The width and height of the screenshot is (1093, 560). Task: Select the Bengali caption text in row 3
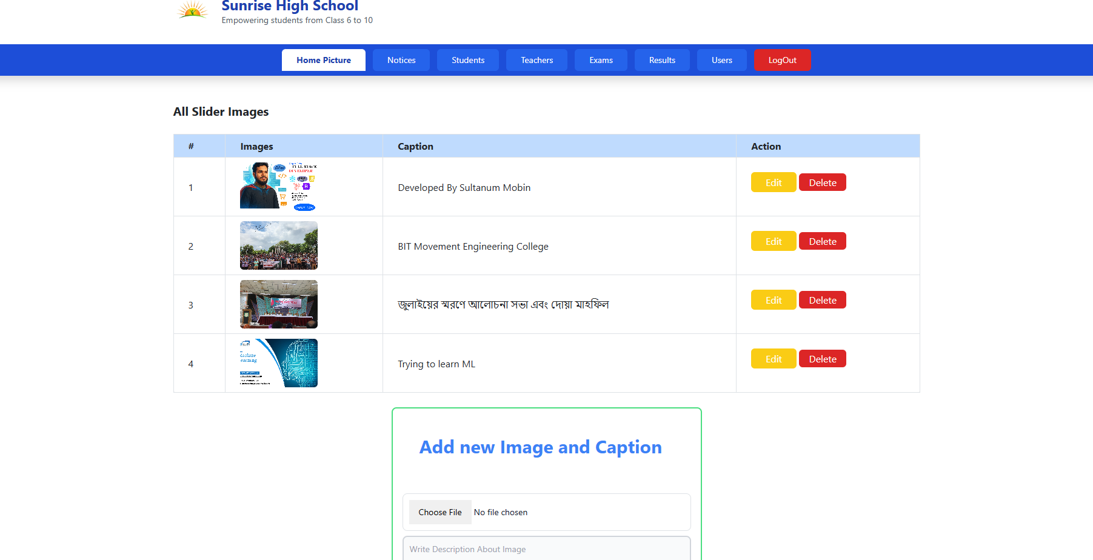[x=503, y=305]
